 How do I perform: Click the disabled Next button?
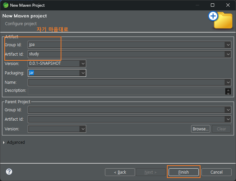click(x=151, y=172)
